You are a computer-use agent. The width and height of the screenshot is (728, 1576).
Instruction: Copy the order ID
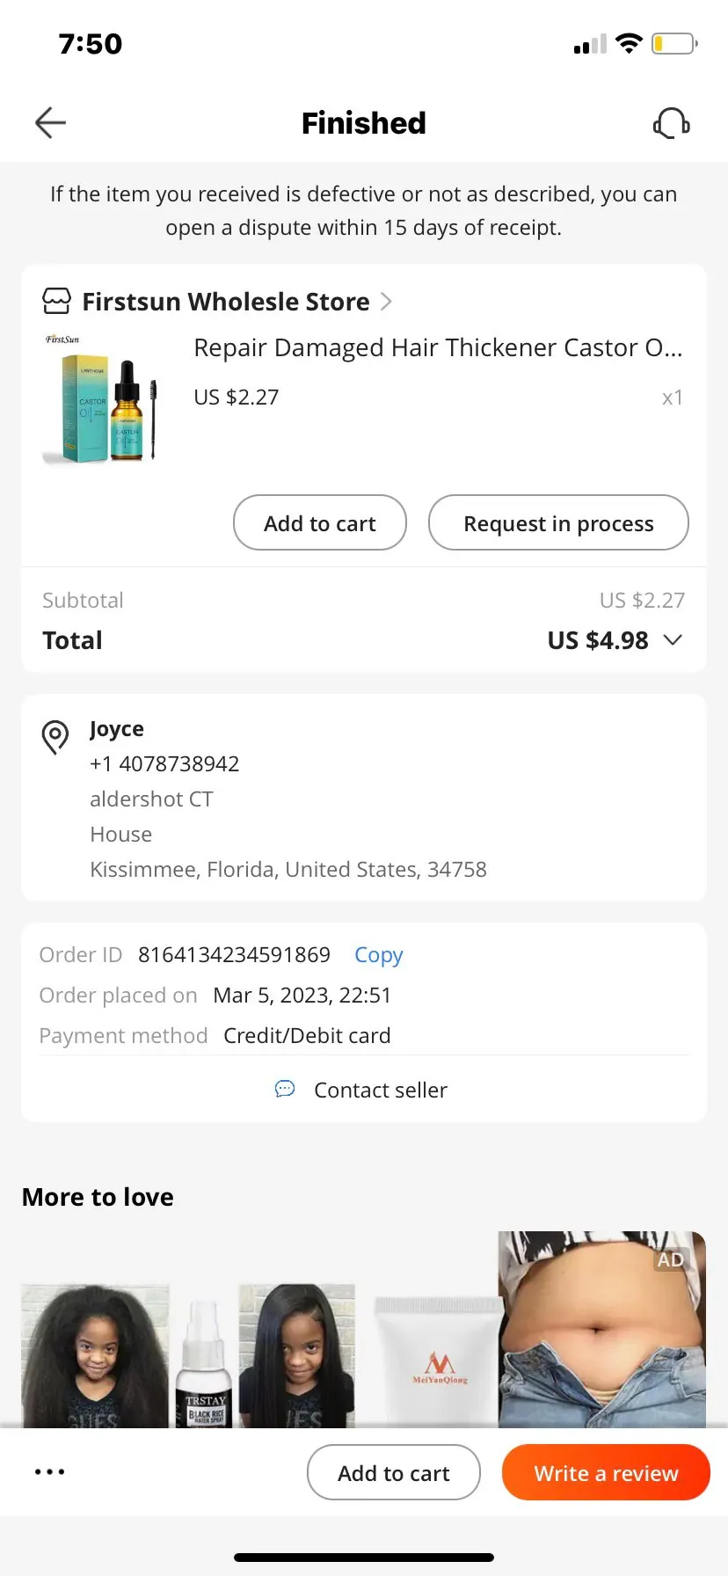click(x=378, y=955)
